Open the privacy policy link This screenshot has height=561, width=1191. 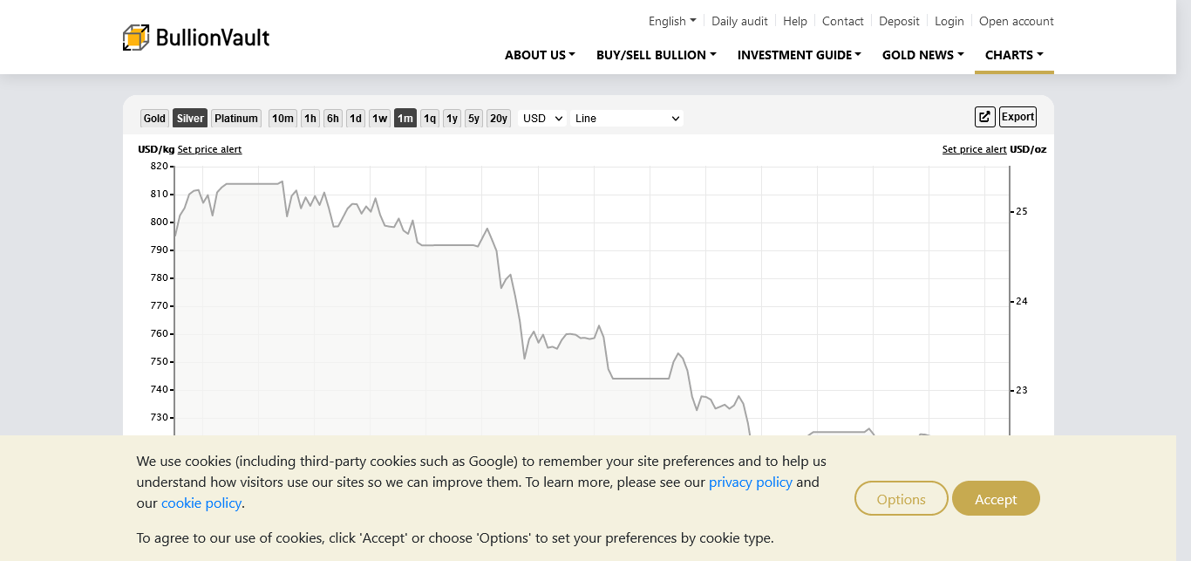point(750,482)
